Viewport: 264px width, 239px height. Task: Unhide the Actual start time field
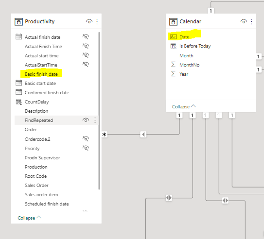pos(86,55)
